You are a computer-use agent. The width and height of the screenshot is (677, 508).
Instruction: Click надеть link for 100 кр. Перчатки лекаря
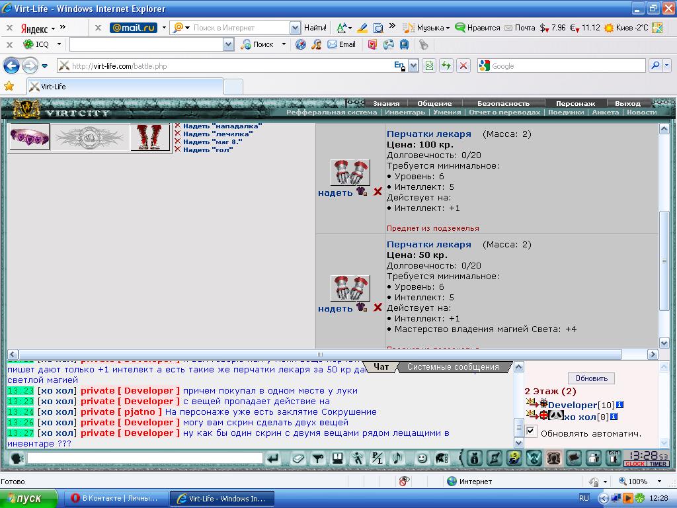coord(335,192)
